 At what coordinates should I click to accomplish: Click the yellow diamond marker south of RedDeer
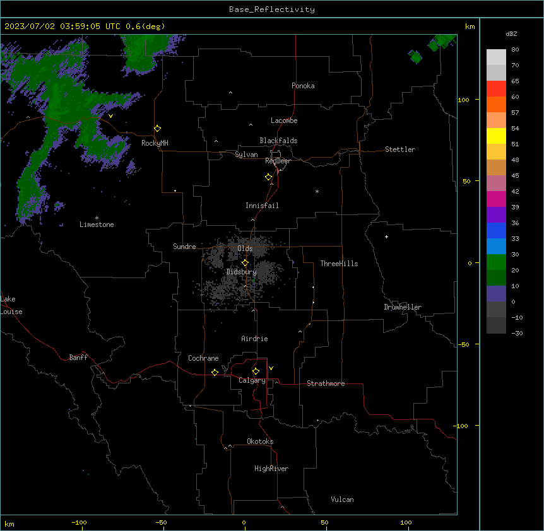click(x=269, y=177)
